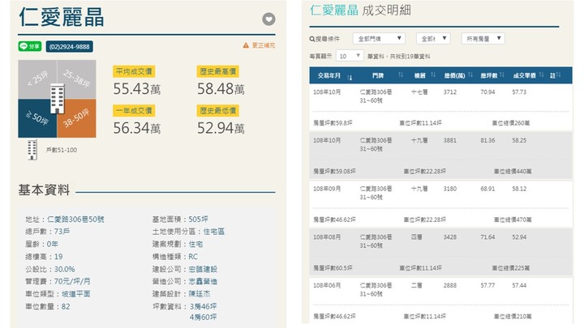This screenshot has height=328, width=584.
Task: Select the ≥50坪 dark blue segment
Action: pyautogui.click(x=37, y=118)
